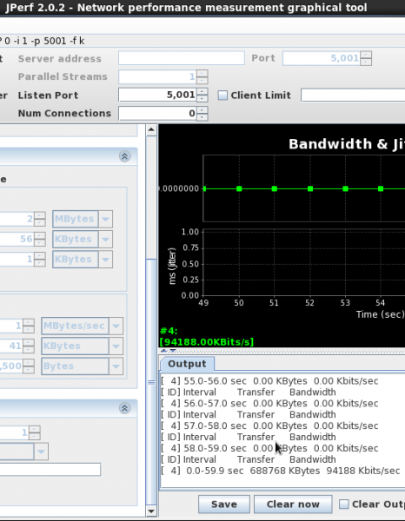This screenshot has width=405, height=521.
Task: Click the divider handle between panels
Action: click(x=151, y=382)
